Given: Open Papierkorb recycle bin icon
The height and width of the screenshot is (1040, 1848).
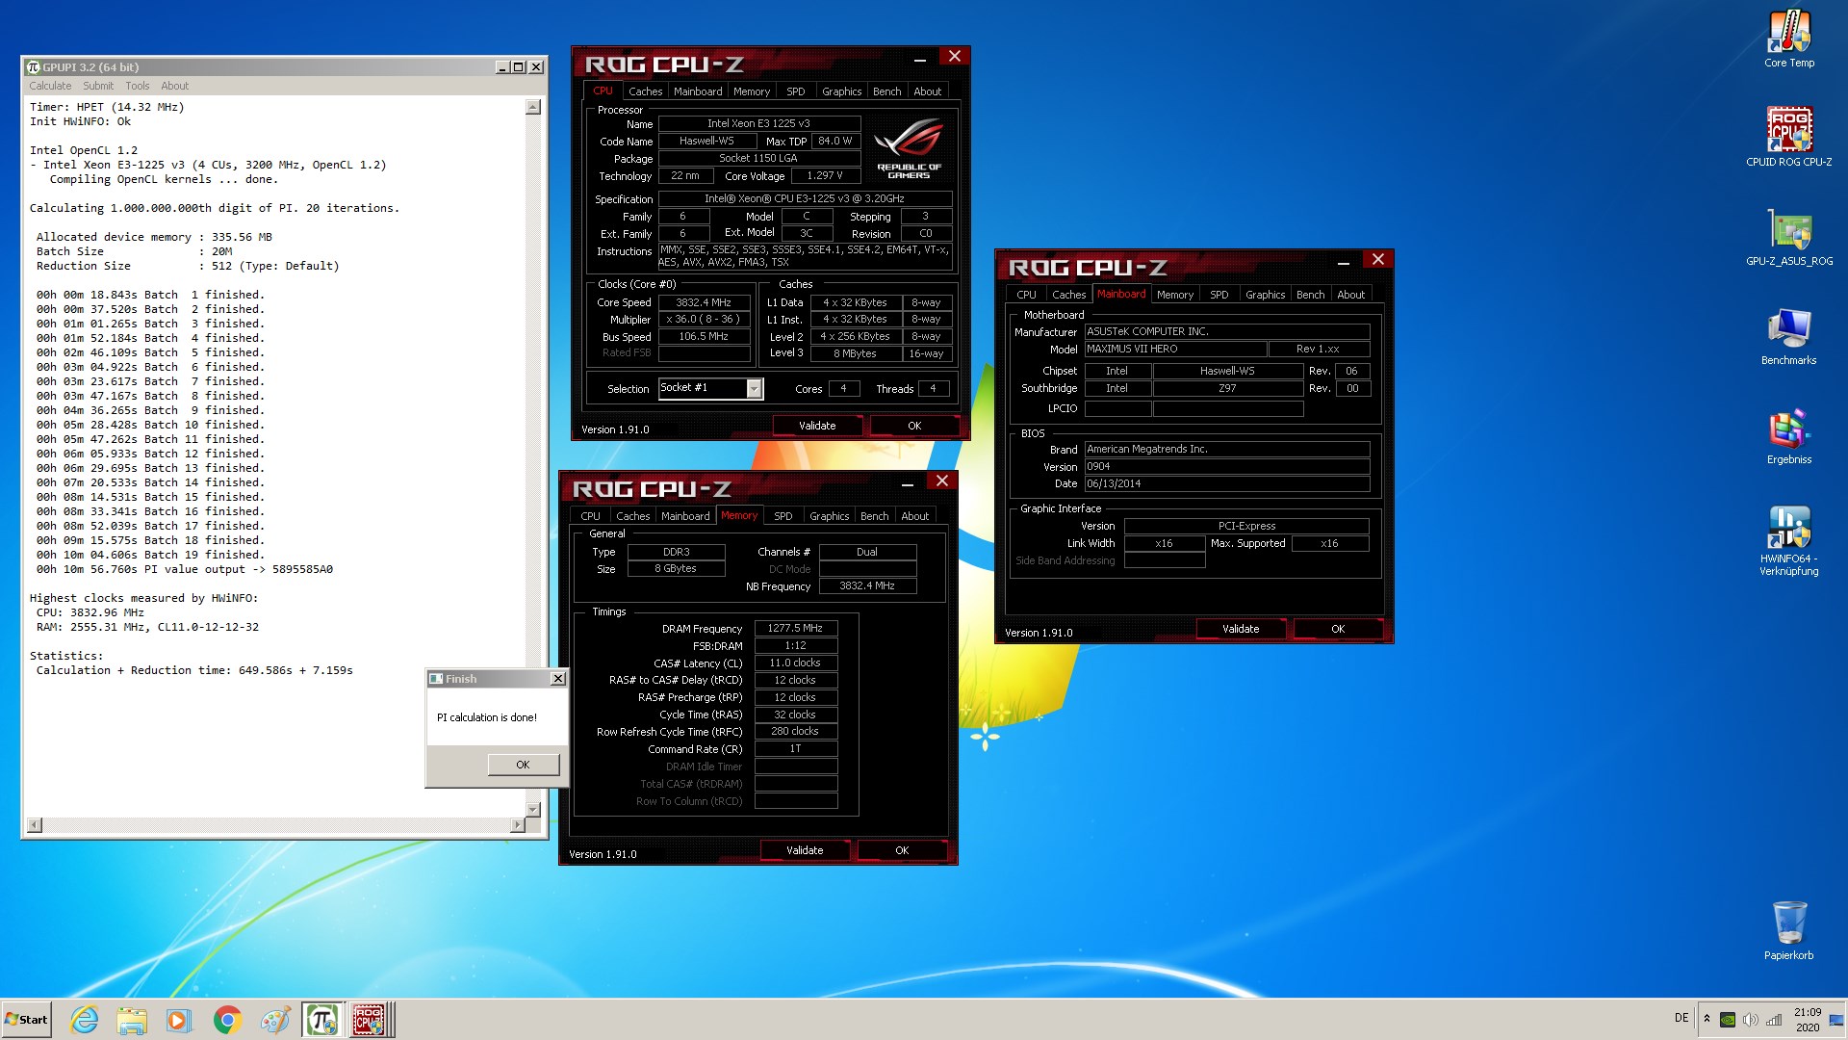Looking at the screenshot, I should (1788, 930).
